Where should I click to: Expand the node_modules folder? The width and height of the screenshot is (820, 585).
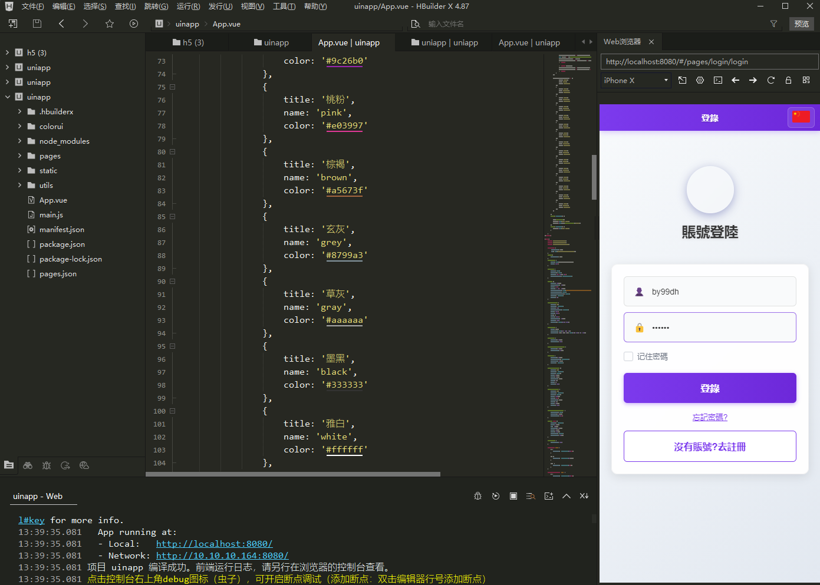tap(19, 141)
